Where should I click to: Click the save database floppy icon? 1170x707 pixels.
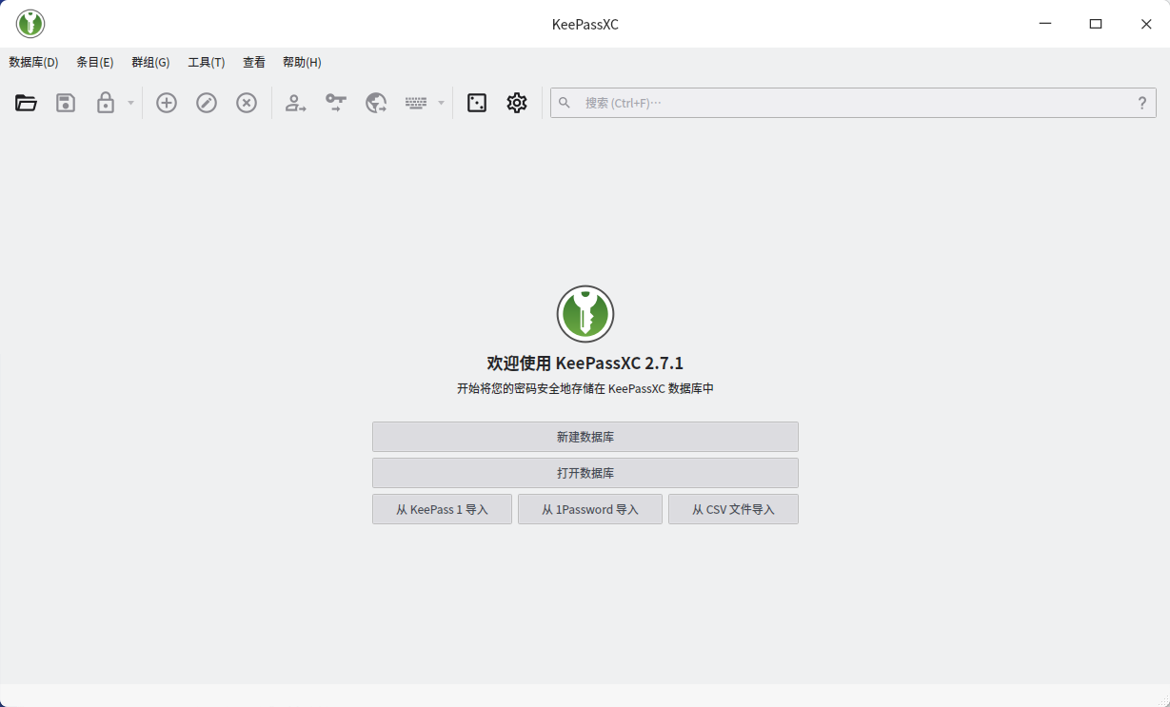tap(66, 103)
